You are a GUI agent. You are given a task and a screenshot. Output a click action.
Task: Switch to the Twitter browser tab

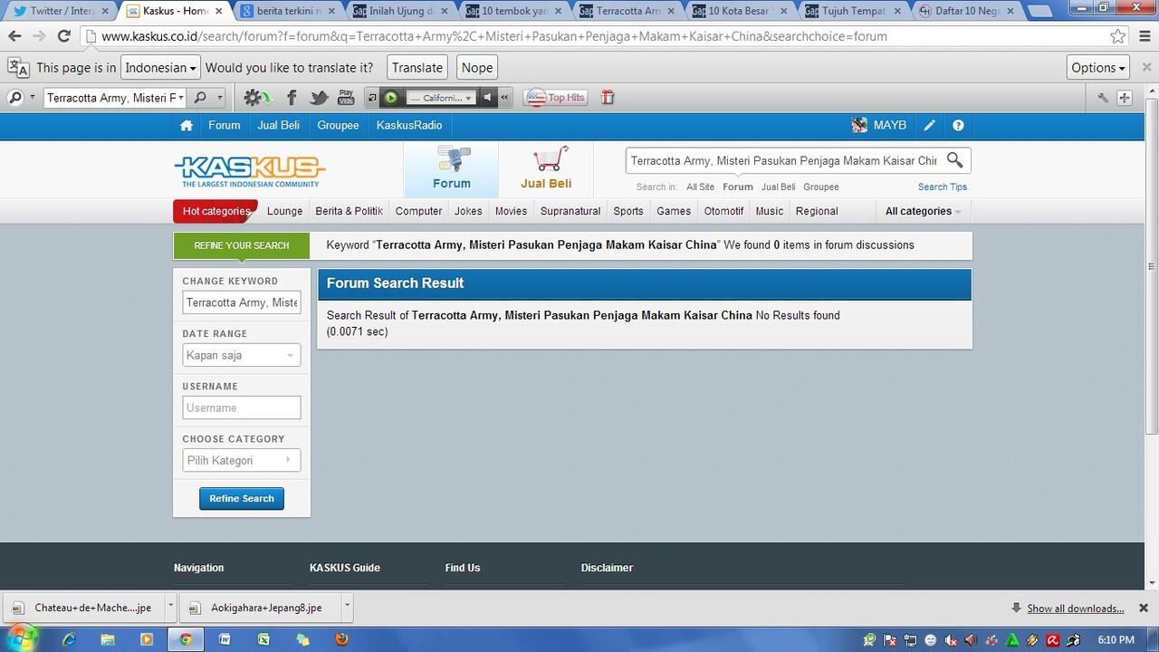point(60,11)
